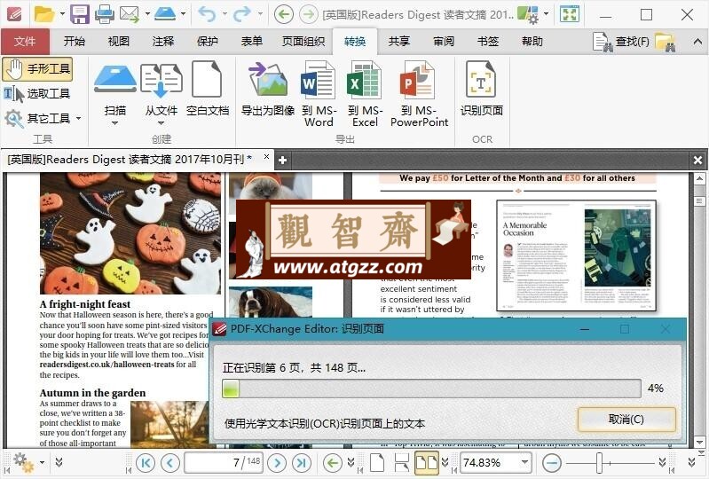Open 其它工具 other tools menu

click(x=43, y=118)
